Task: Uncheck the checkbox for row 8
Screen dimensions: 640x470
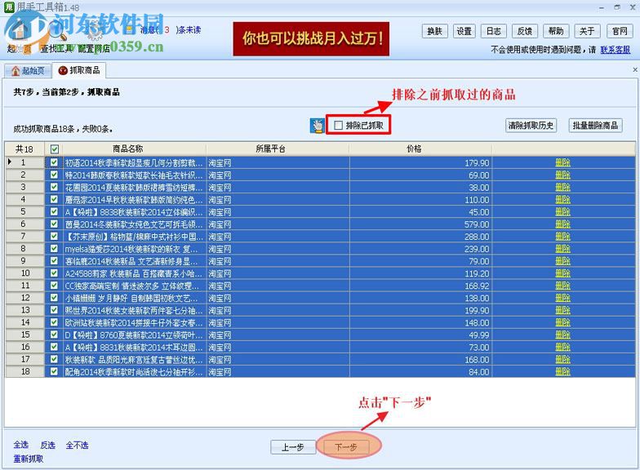Action: point(54,248)
